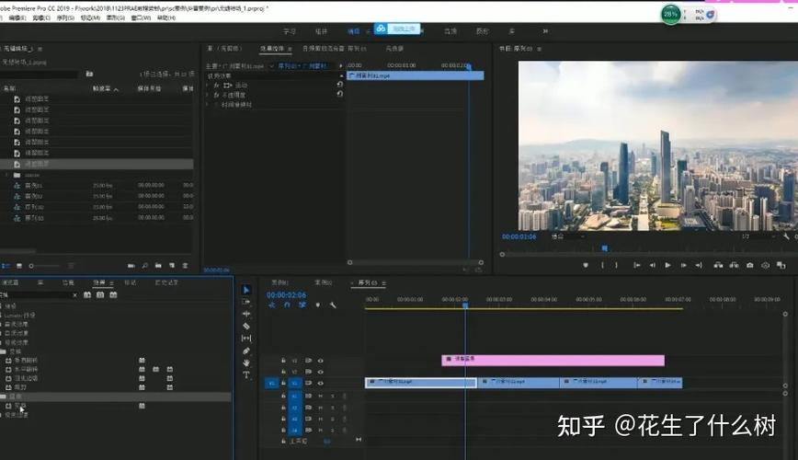Hide track V3 with eye icon

(x=321, y=361)
